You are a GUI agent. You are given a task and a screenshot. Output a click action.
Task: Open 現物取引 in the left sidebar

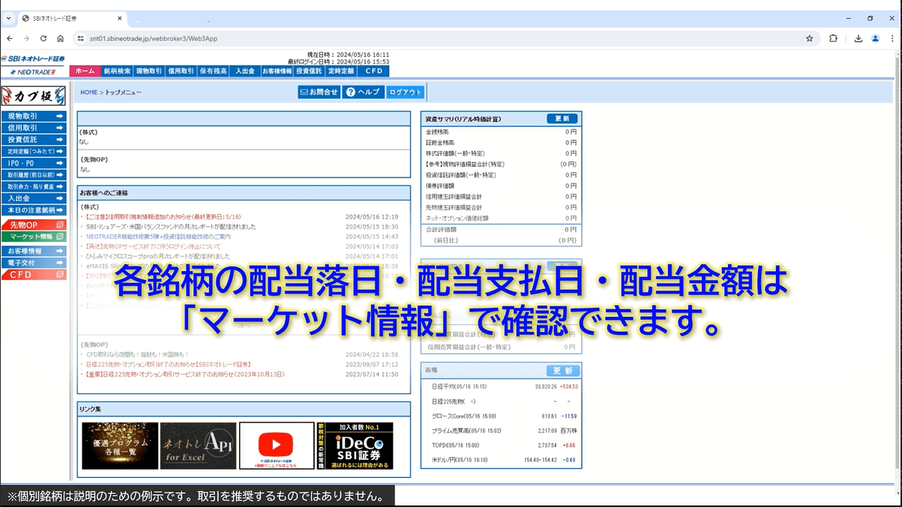click(x=34, y=116)
